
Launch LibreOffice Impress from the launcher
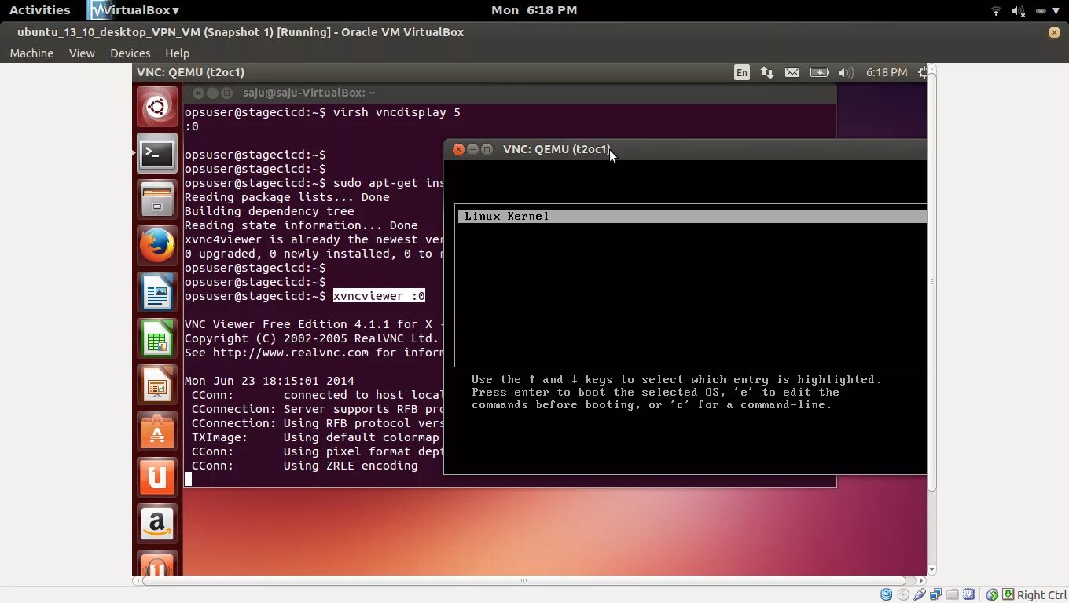[157, 385]
